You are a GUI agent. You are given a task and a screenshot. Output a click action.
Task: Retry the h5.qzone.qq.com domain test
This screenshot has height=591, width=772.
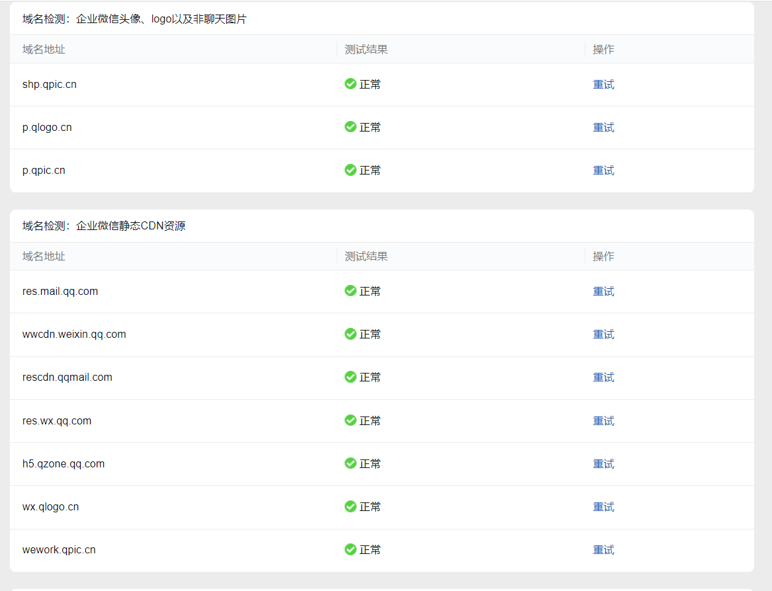[x=603, y=463]
